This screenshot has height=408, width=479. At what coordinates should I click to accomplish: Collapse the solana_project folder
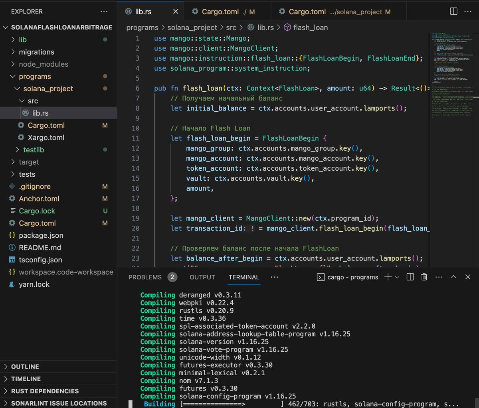[59, 89]
